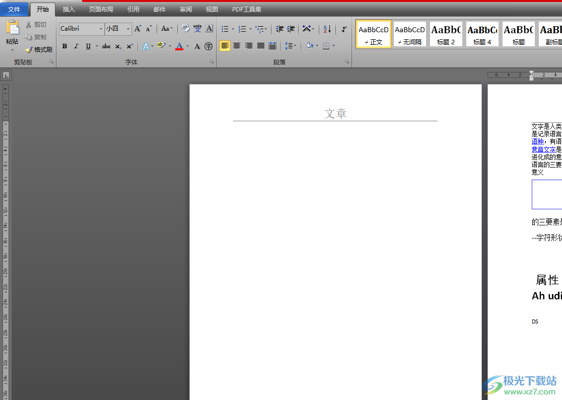Expand highlight color dropdown arrow
562x400 pixels.
tap(170, 46)
